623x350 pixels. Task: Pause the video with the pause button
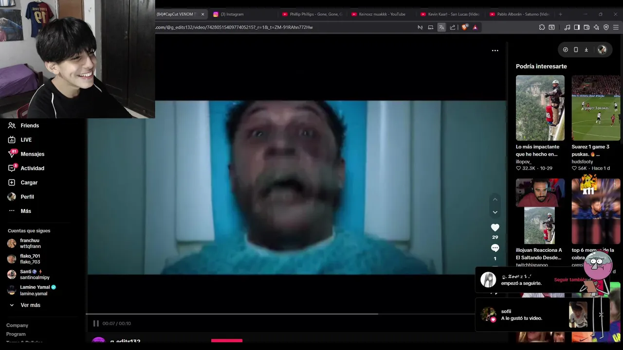(96, 323)
